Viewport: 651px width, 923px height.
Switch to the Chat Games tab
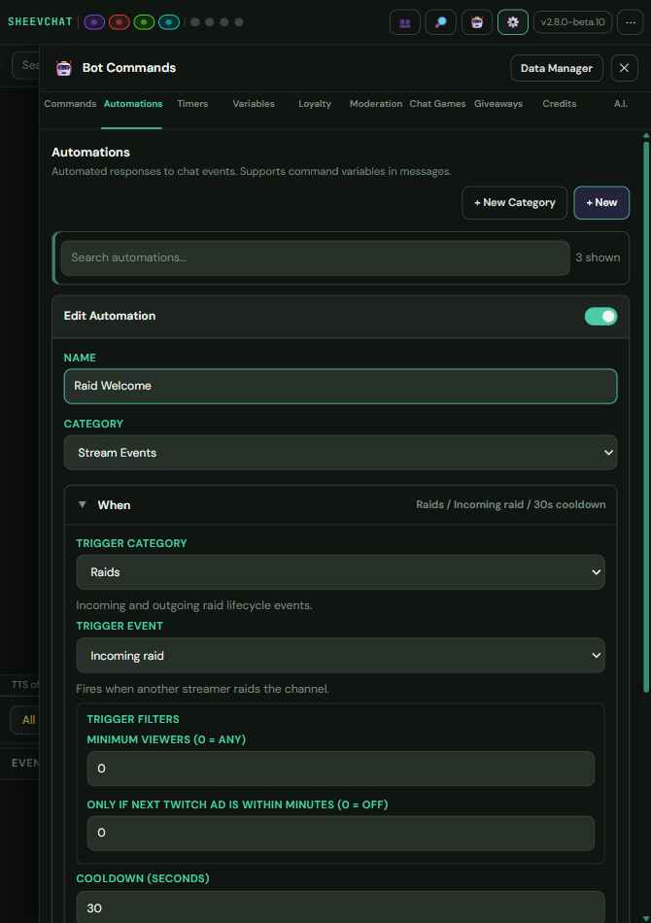click(x=437, y=104)
